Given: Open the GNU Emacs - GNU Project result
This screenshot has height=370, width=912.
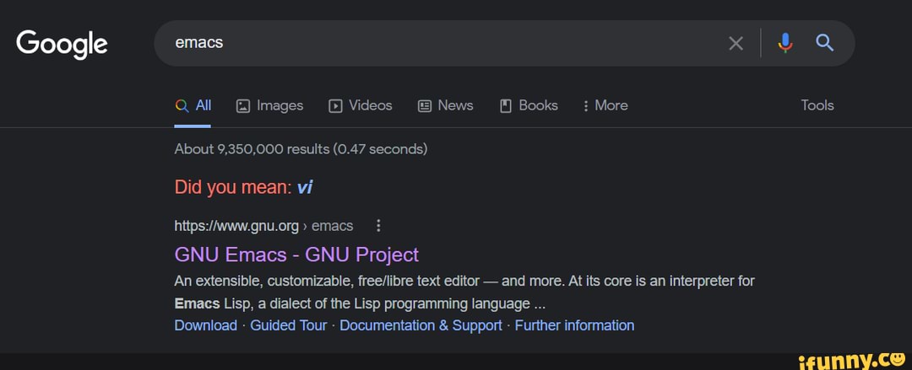Looking at the screenshot, I should 296,255.
